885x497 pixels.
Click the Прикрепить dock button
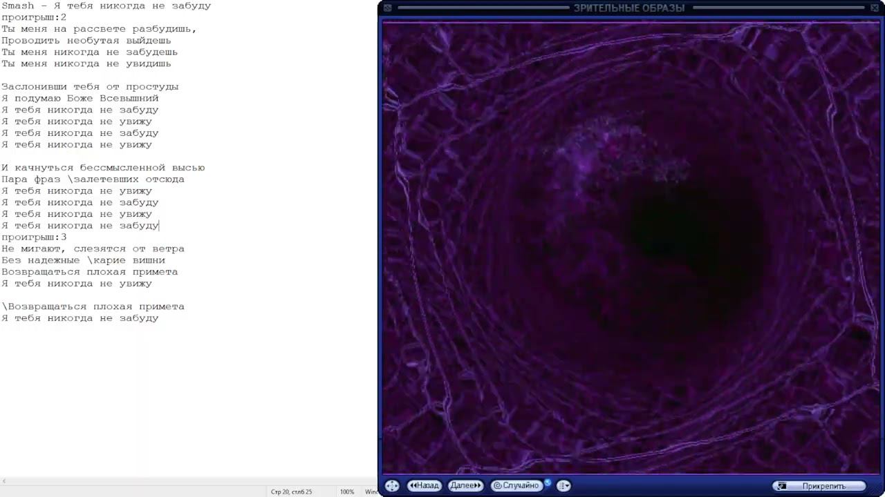point(819,486)
